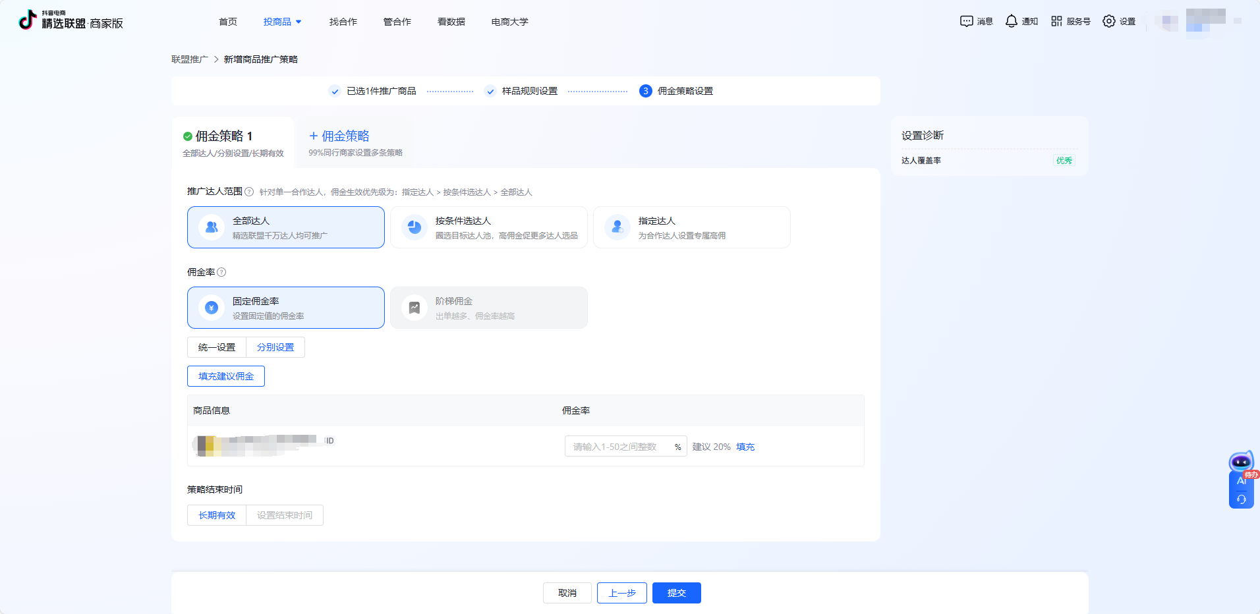Click the 填充 link beside 建议 20%

[x=745, y=447]
